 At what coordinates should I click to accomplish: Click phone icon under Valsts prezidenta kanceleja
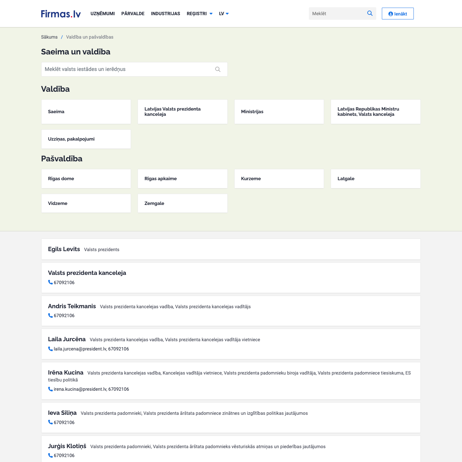pyautogui.click(x=50, y=282)
